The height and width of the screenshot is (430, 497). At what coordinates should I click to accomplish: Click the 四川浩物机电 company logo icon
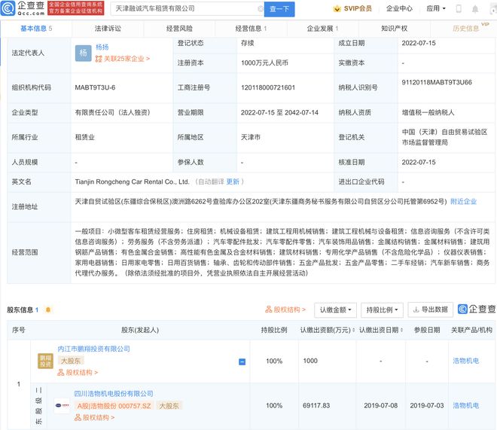(x=62, y=405)
